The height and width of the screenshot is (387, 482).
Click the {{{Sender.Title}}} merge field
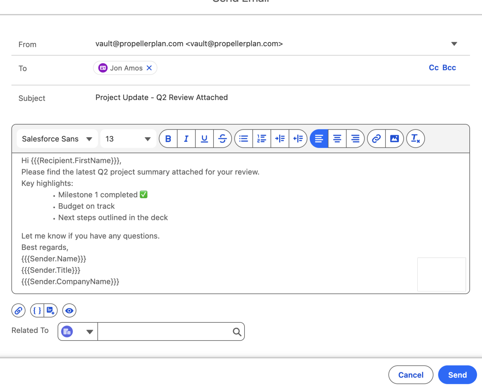pos(51,270)
